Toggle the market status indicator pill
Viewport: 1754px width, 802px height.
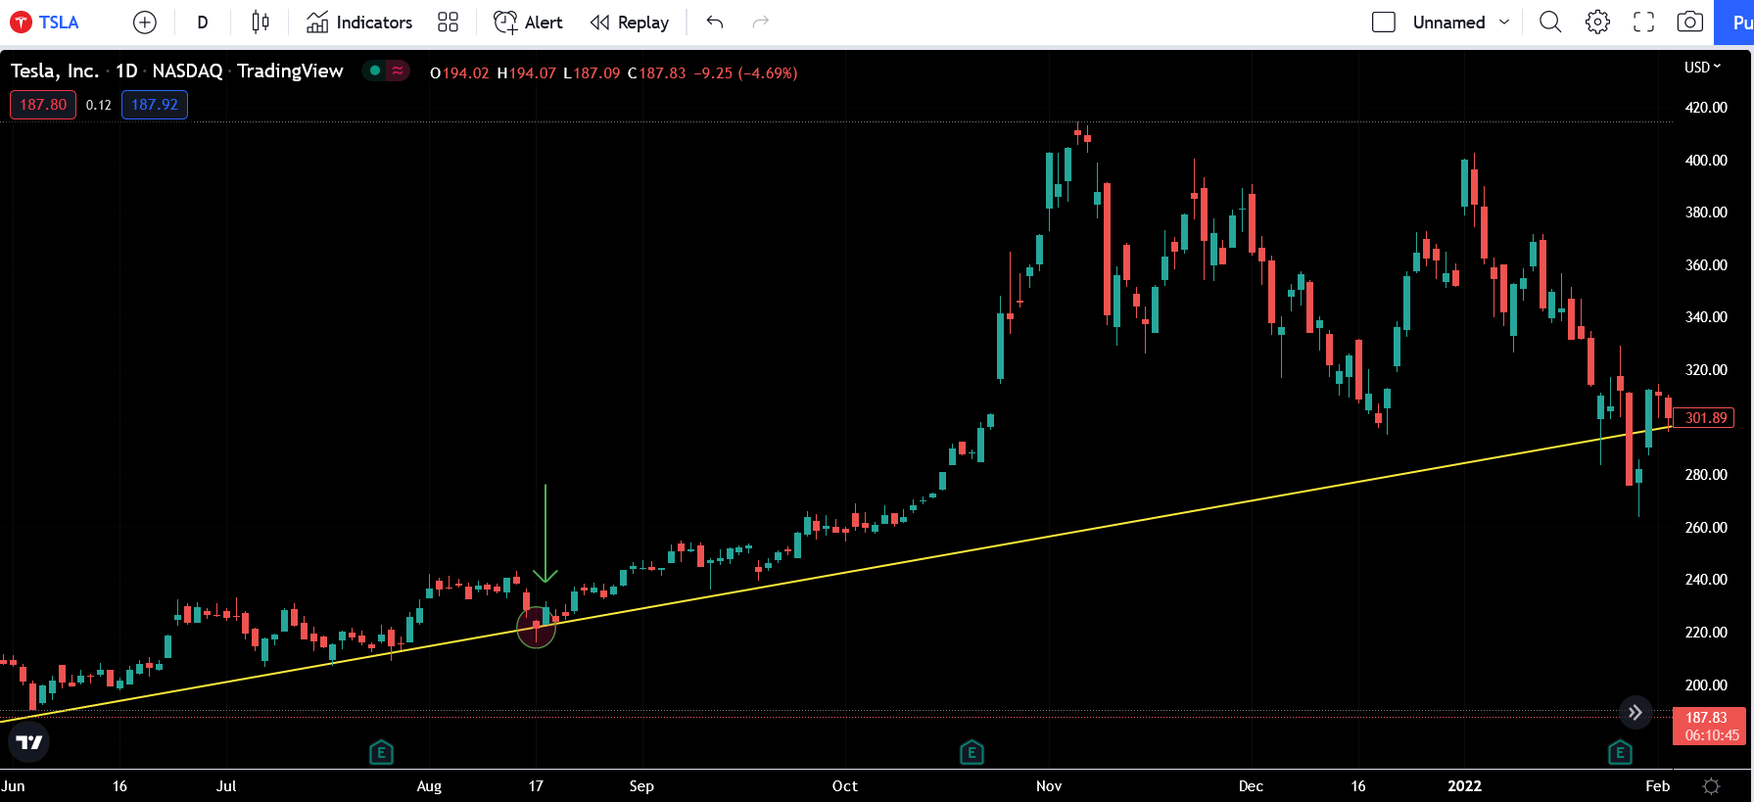tap(386, 71)
